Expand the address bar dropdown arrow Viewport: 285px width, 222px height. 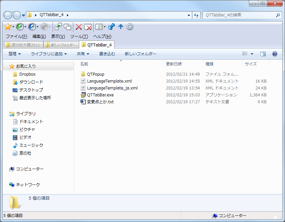click(x=189, y=15)
